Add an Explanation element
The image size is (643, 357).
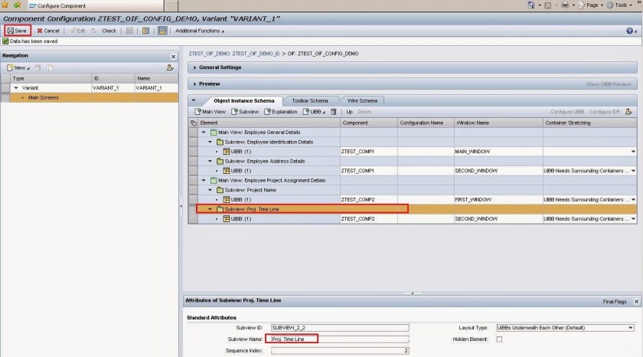281,112
